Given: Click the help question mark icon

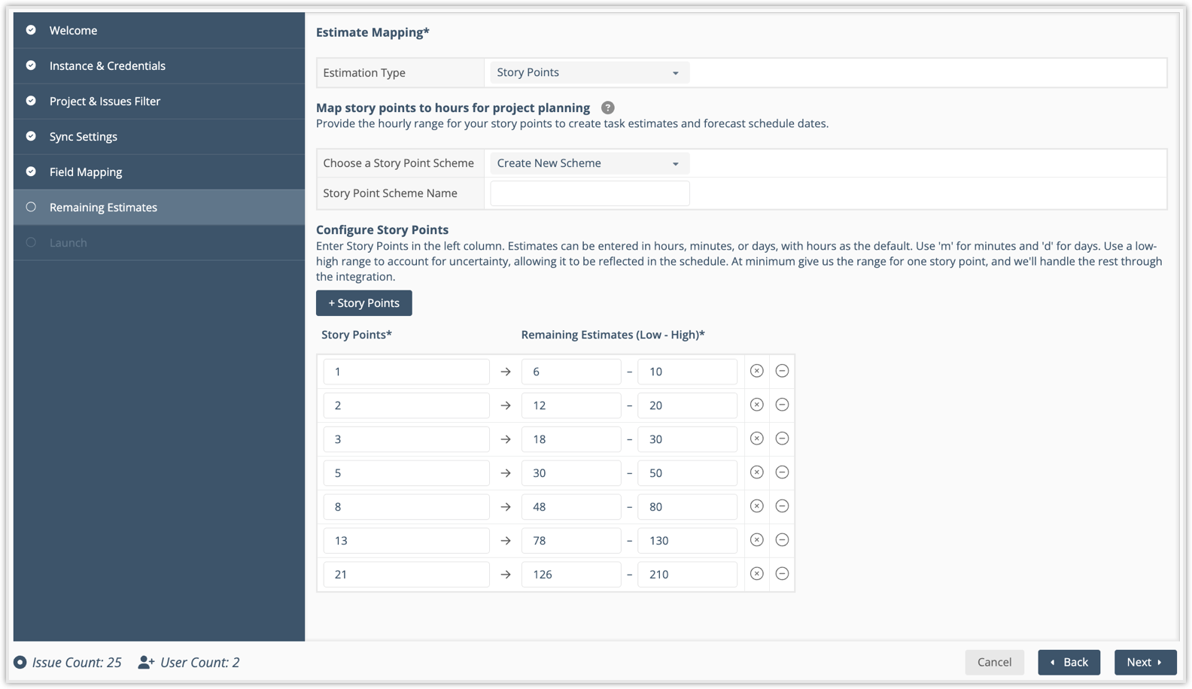Looking at the screenshot, I should click(608, 108).
